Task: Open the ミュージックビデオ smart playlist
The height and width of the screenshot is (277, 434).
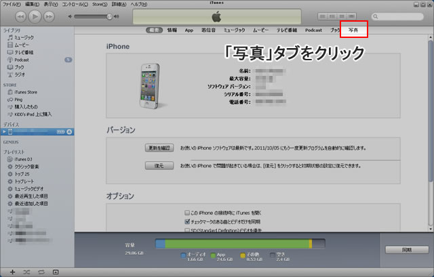Action: tap(29, 189)
